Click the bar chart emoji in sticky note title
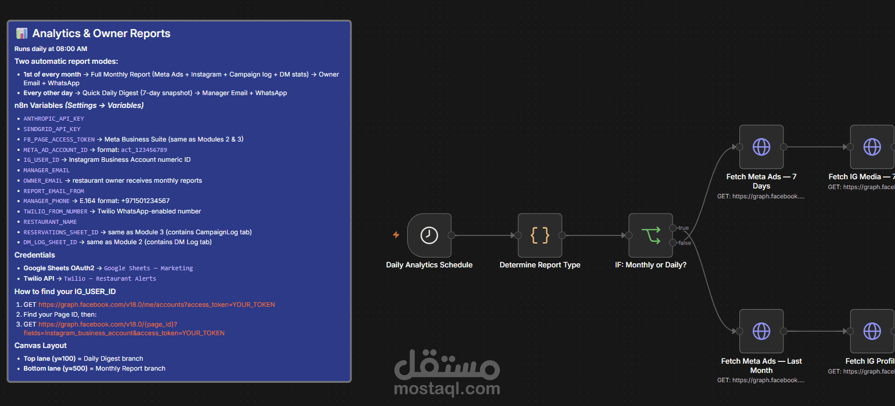895x406 pixels. pyautogui.click(x=21, y=34)
